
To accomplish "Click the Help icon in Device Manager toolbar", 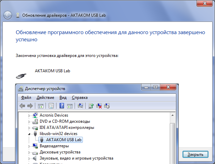I will 62,106.
